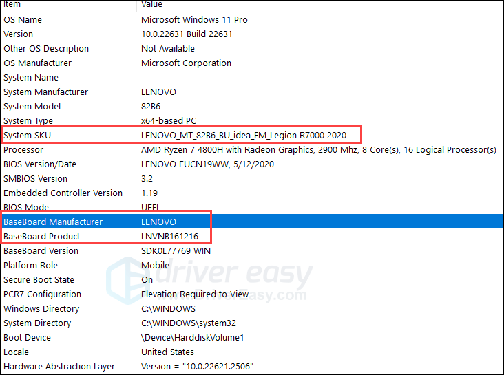Image resolution: width=504 pixels, height=375 pixels.
Task: Select the Secure Boot State row
Action: (252, 280)
